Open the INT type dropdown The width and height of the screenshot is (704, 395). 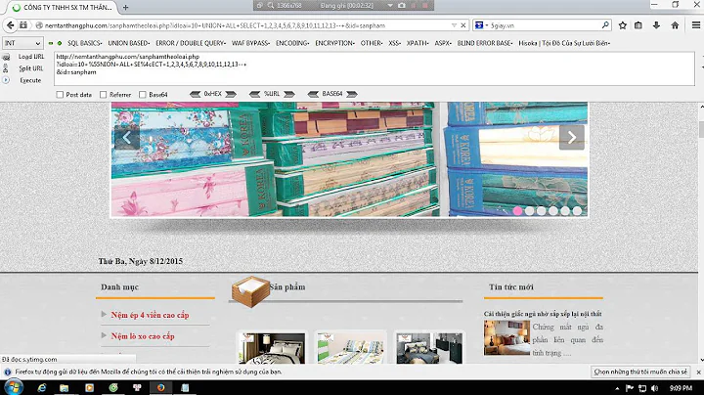pos(22,43)
